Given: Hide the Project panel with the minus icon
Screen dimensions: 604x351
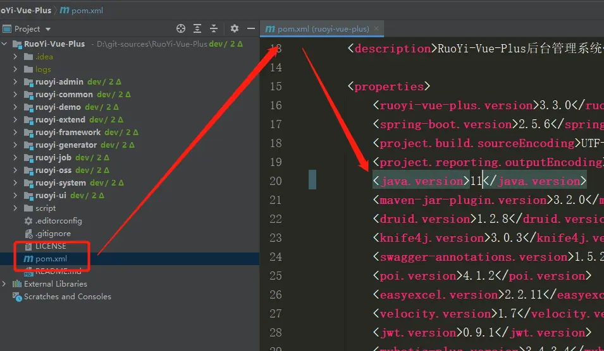Looking at the screenshot, I should point(251,28).
